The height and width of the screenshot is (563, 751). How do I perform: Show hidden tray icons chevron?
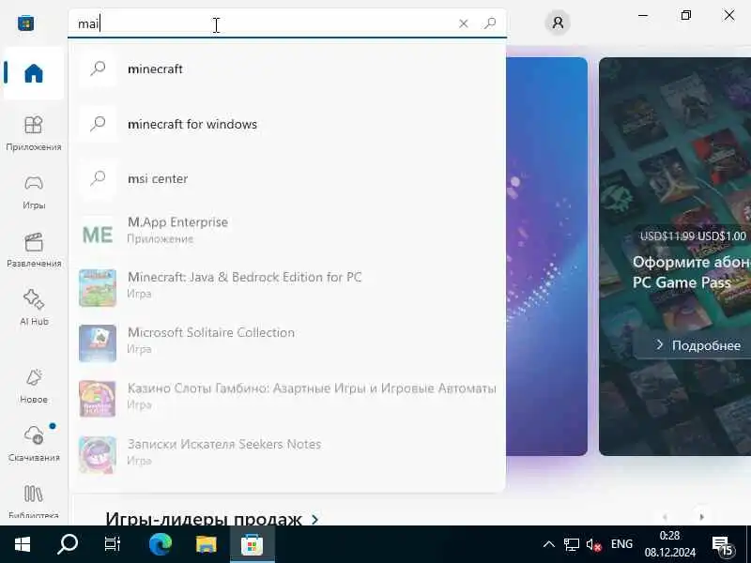(x=549, y=544)
